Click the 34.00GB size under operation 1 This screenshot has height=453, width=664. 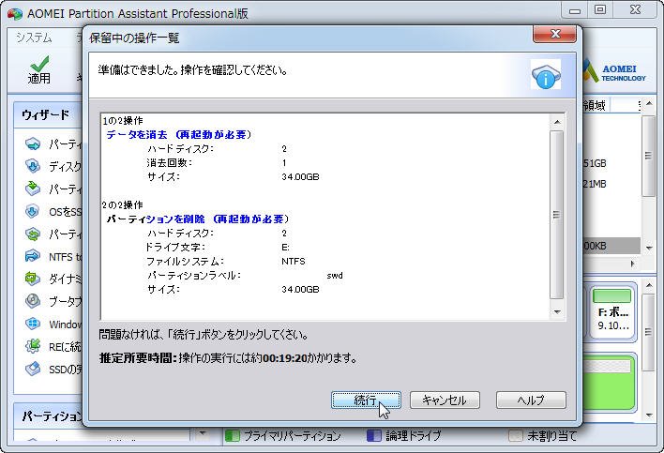pyautogui.click(x=300, y=177)
